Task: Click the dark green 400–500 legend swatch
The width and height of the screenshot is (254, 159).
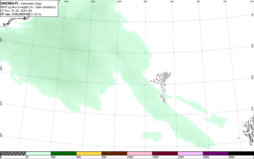Action: [63, 153]
